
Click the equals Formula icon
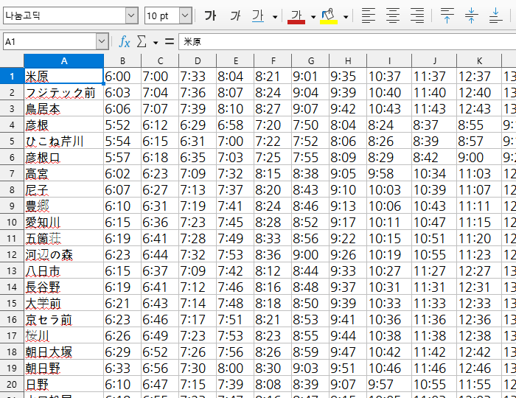pyautogui.click(x=170, y=42)
